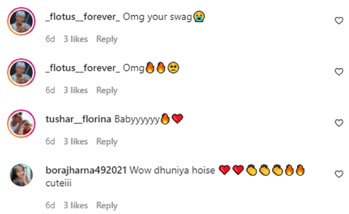Reply to the "Omg your swag" comment
Screen dimensions: 349x214
click(x=107, y=39)
